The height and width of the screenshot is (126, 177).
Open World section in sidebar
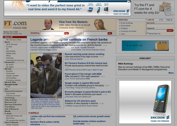tap(7, 42)
